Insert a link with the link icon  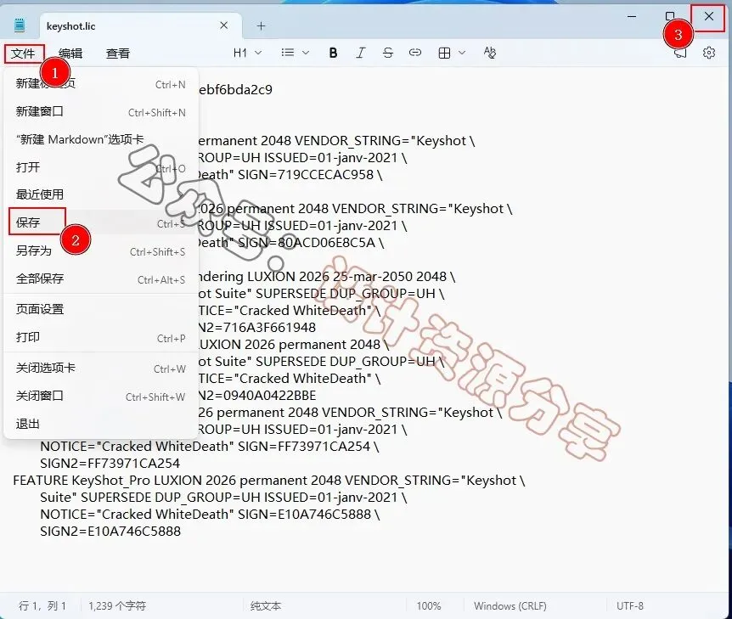(x=415, y=53)
